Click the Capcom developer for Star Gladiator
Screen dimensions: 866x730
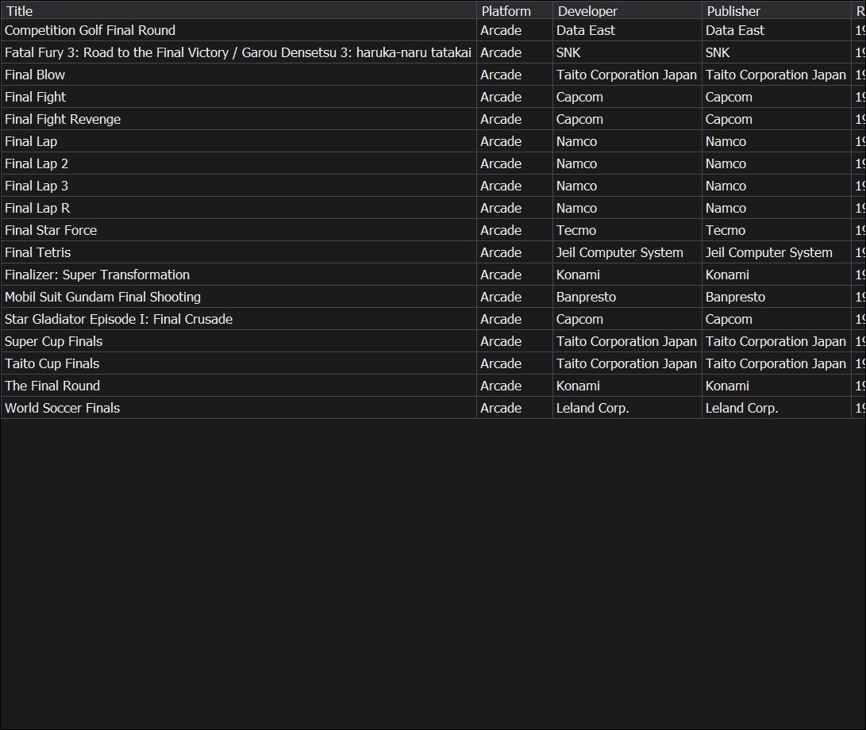(x=579, y=319)
